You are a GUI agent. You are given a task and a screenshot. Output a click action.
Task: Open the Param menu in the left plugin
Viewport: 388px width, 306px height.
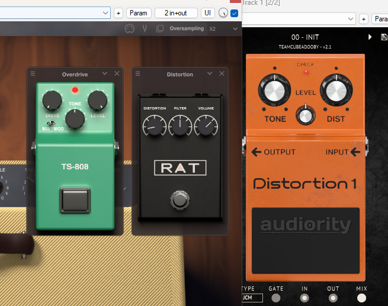click(139, 13)
